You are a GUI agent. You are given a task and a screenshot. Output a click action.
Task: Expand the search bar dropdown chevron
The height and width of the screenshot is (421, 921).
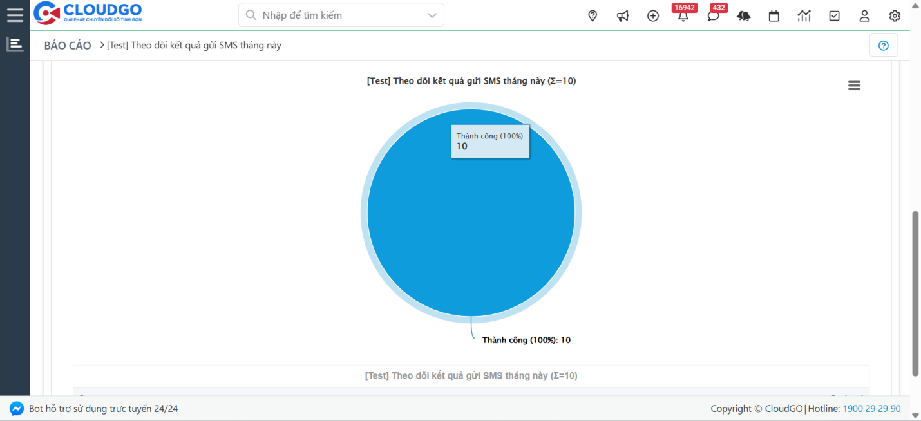coord(432,14)
